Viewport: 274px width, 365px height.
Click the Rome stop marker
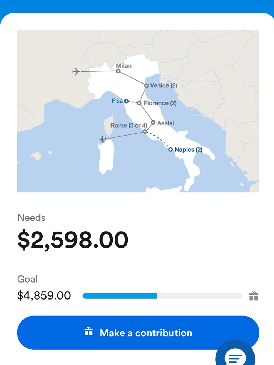[x=145, y=131]
